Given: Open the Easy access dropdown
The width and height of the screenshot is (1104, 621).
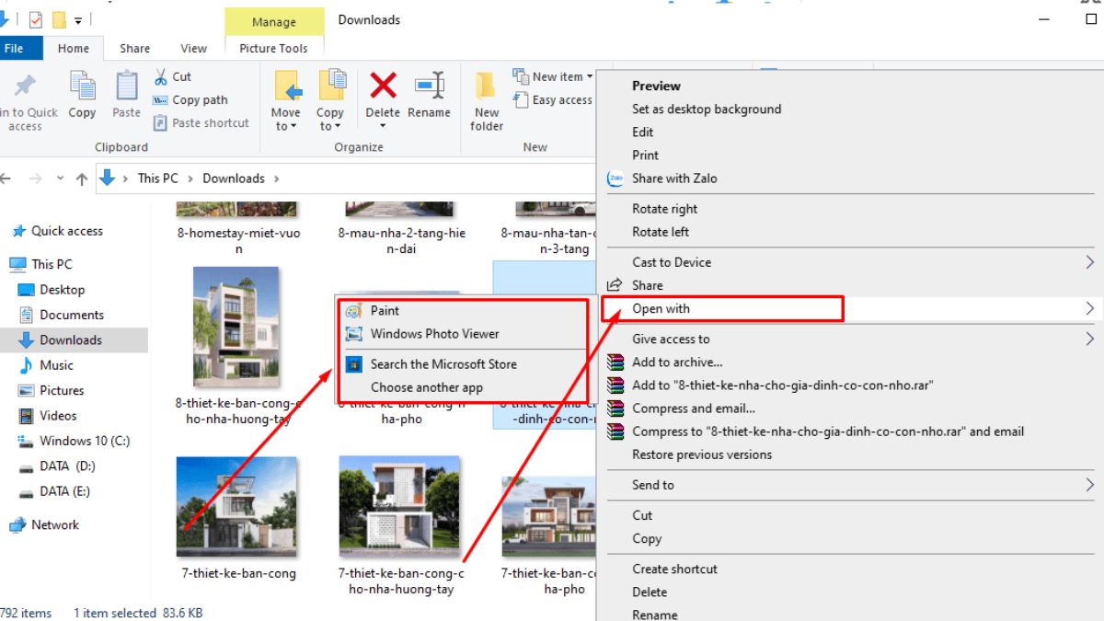Looking at the screenshot, I should pyautogui.click(x=553, y=100).
